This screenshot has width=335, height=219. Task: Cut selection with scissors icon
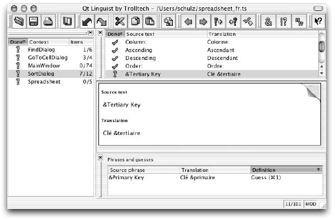120,21
